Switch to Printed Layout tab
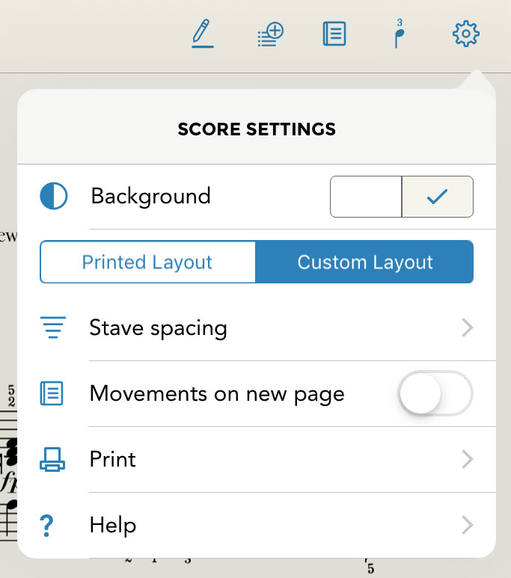The image size is (511, 578). click(x=147, y=262)
